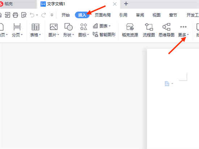Viewport: 199px width, 149px height.
Task: Open 稻壳资源 resources
Action: coord(130,30)
